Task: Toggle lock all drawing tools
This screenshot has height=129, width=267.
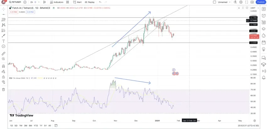Action: [x=3, y=77]
